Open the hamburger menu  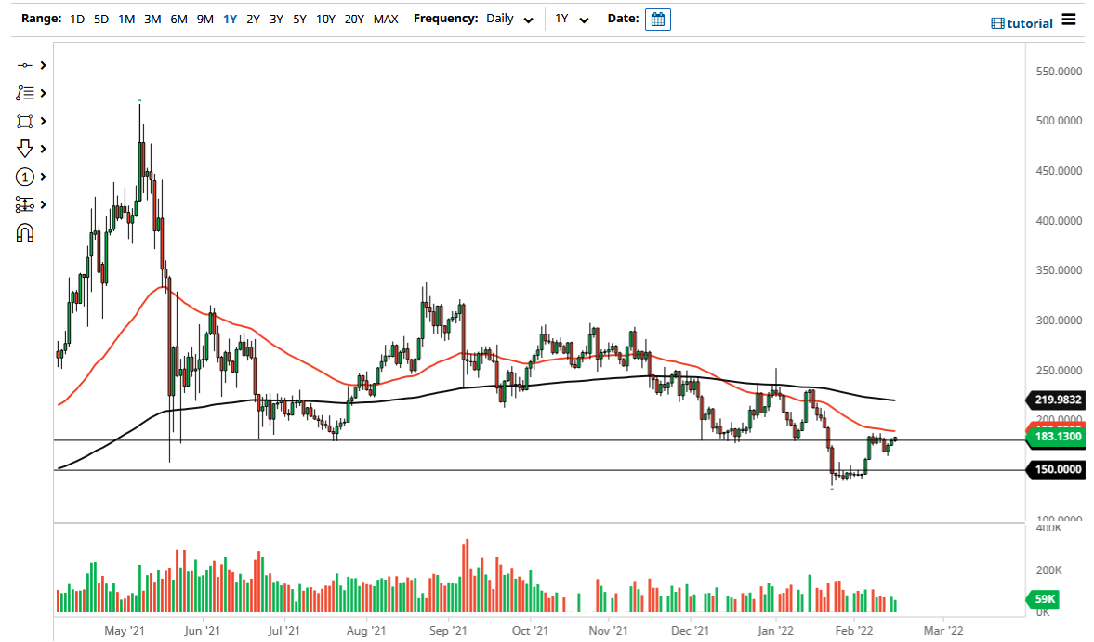pyautogui.click(x=1068, y=19)
